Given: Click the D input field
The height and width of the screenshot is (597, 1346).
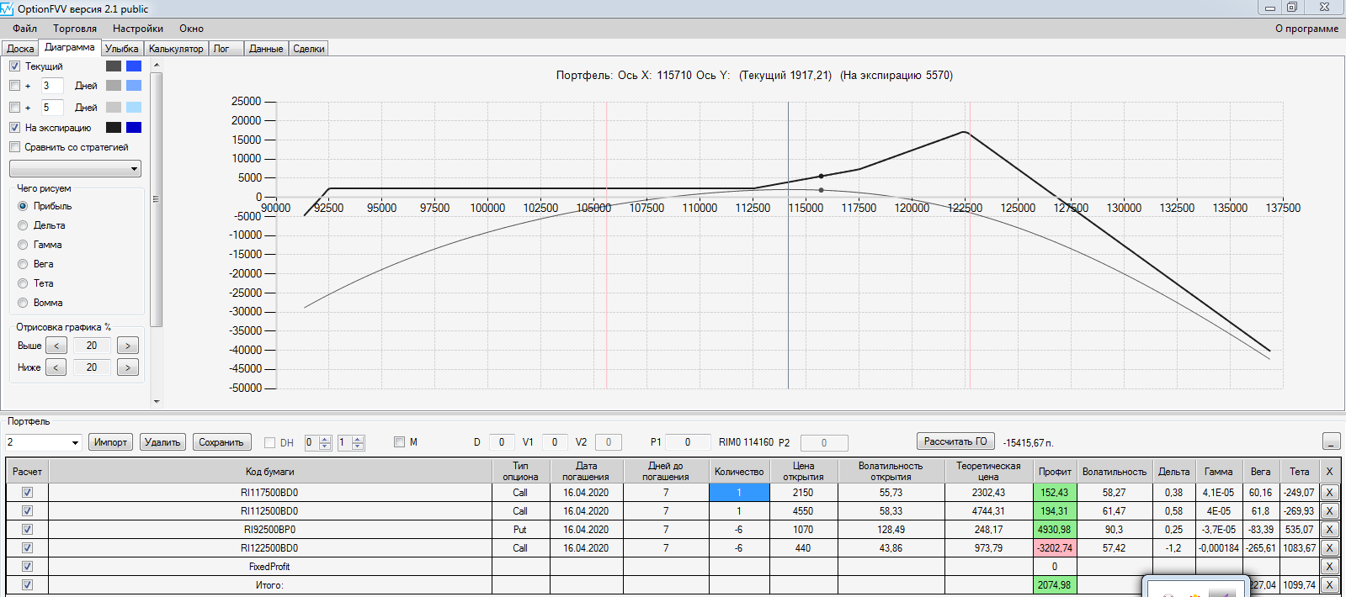Looking at the screenshot, I should 502,442.
